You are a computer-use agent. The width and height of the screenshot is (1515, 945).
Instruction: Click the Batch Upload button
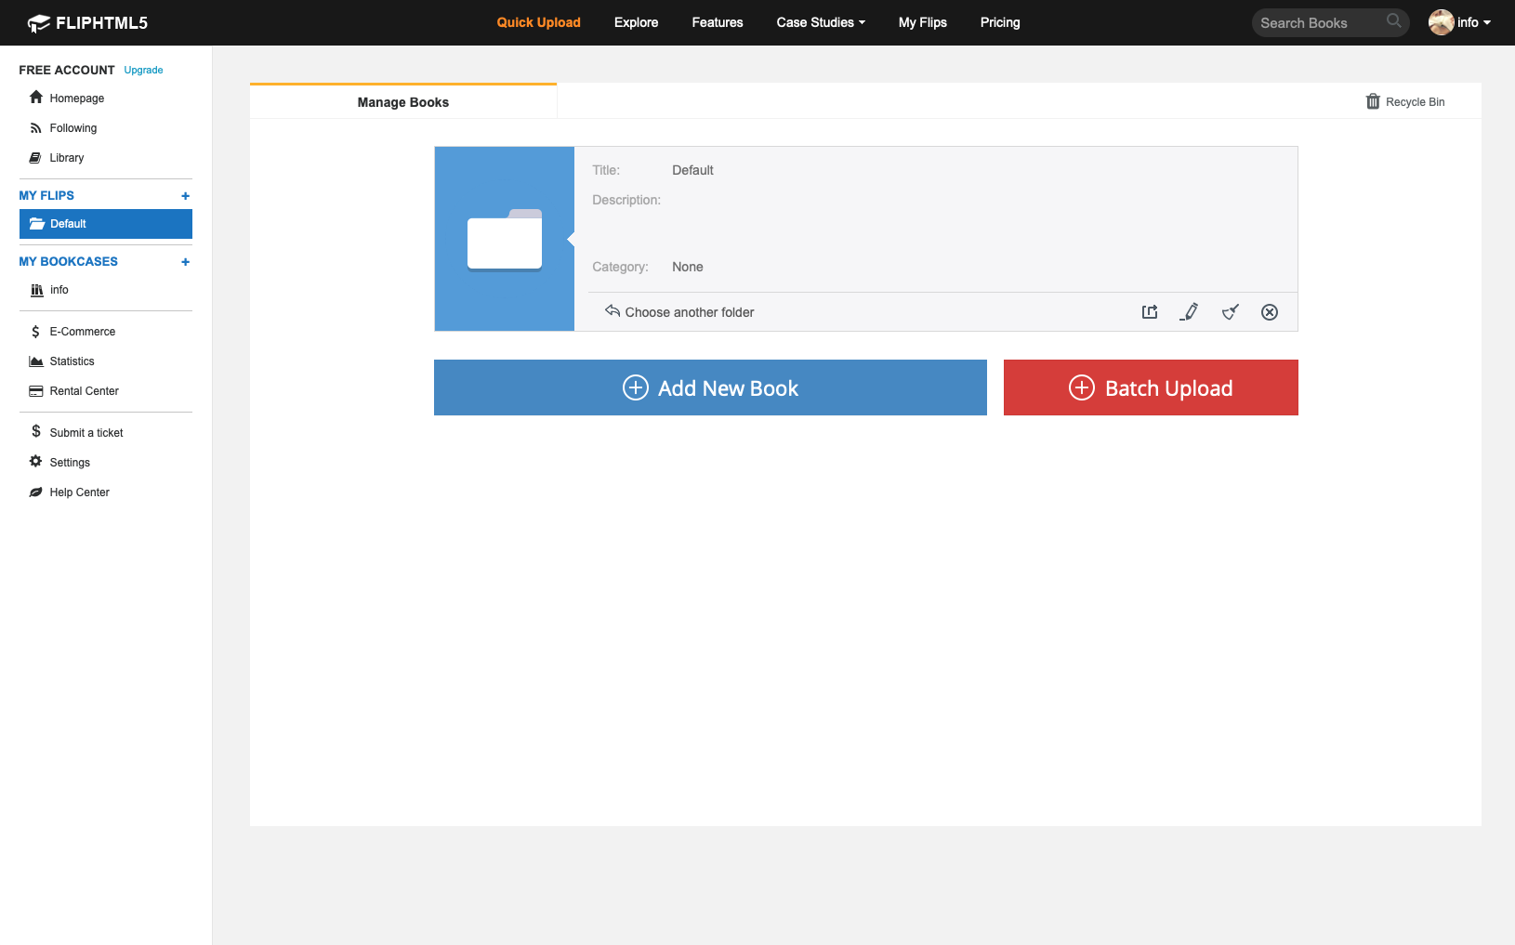pos(1151,387)
